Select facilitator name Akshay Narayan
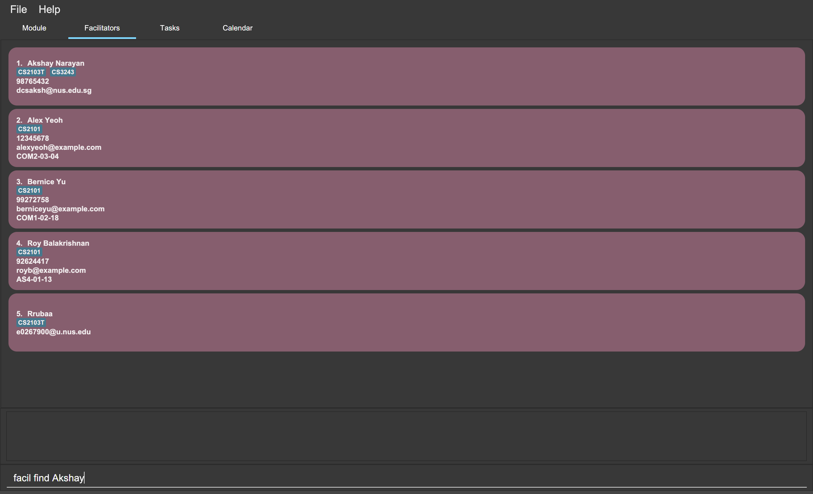Screen dimensions: 813x494 coord(56,63)
